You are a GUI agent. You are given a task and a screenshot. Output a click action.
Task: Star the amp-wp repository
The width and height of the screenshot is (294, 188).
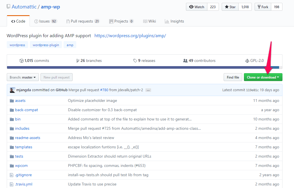tap(230, 7)
